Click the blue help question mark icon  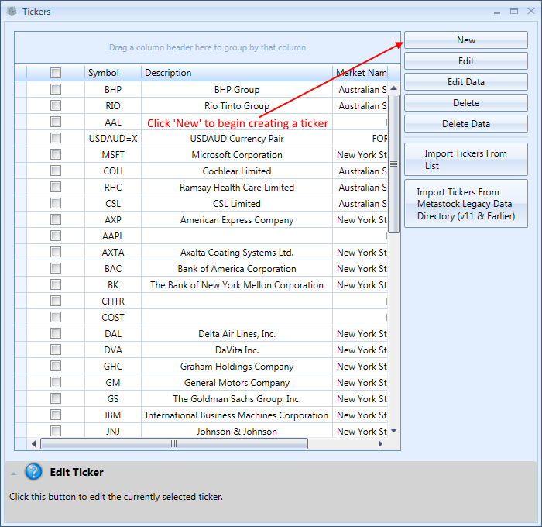pyautogui.click(x=33, y=472)
